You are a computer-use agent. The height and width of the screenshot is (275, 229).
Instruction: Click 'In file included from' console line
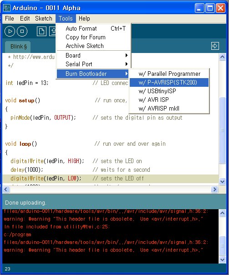tap(56, 227)
